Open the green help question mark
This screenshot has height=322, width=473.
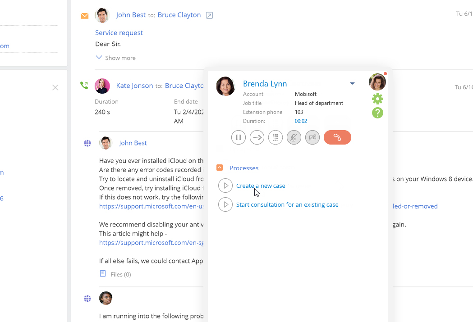tap(377, 113)
